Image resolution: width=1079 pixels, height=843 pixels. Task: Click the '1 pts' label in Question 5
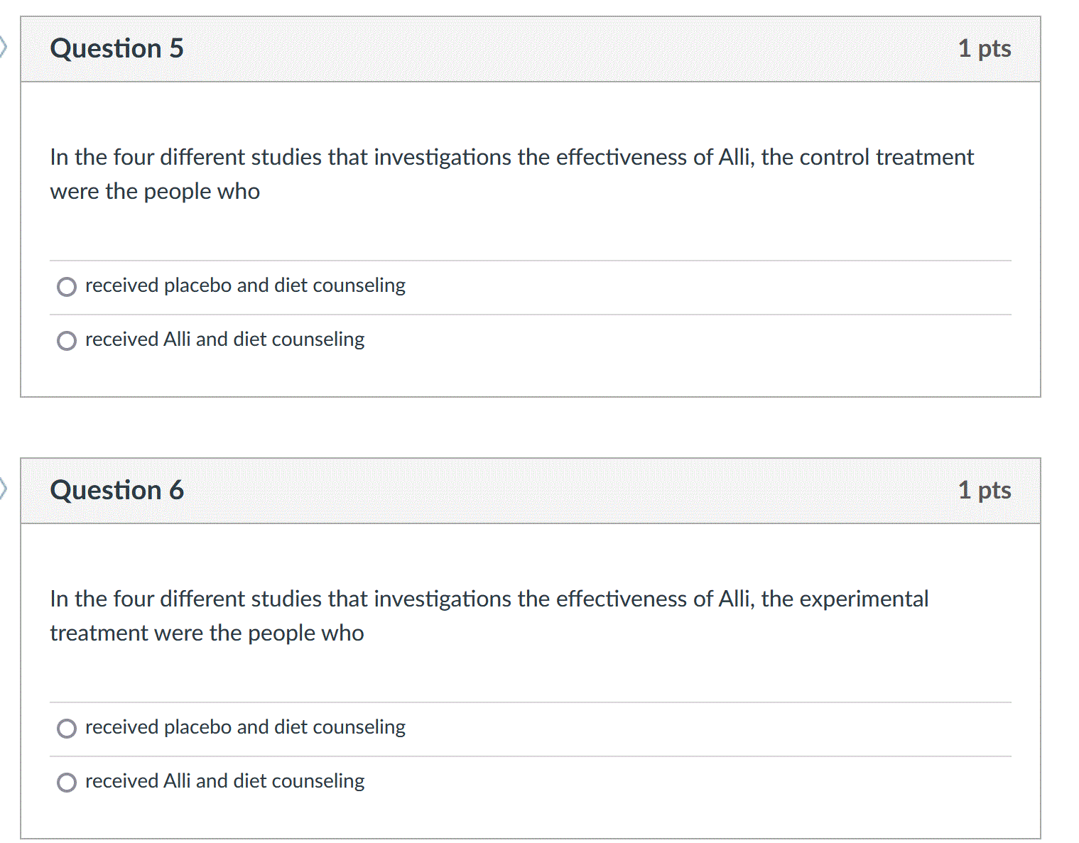(985, 49)
